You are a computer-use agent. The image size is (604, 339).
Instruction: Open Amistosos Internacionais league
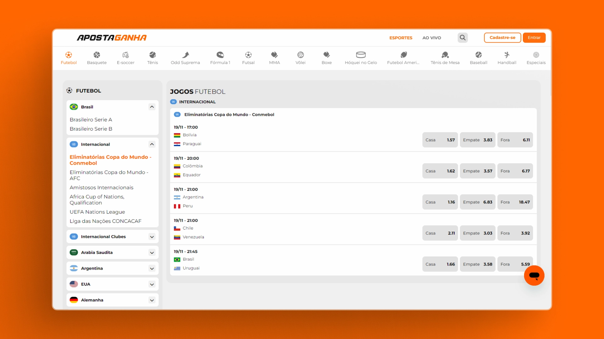(x=101, y=187)
